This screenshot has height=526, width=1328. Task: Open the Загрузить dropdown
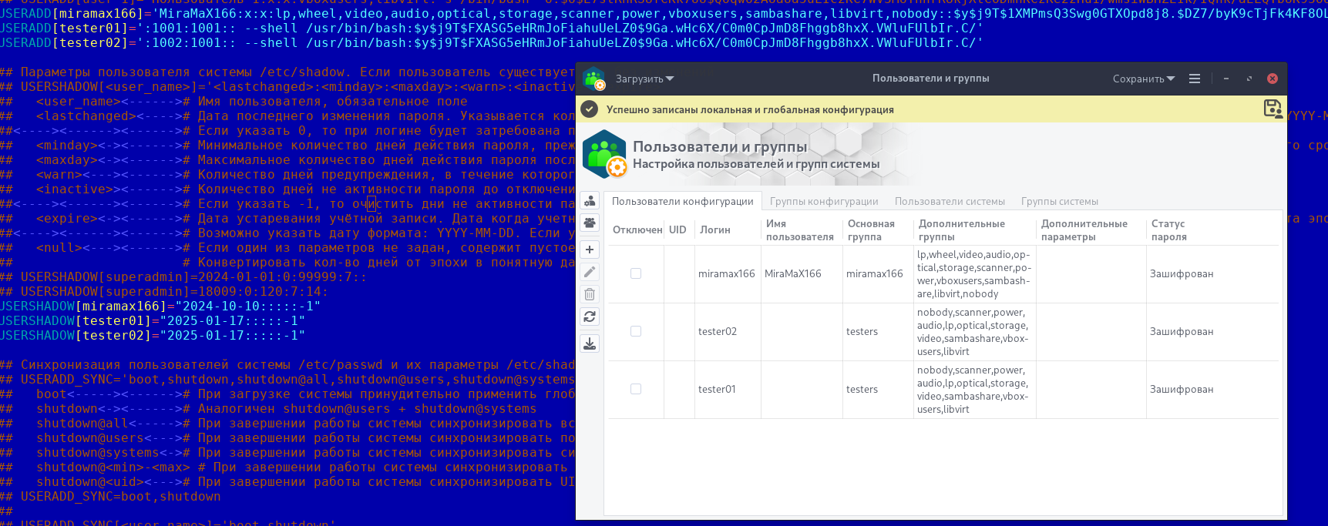pyautogui.click(x=644, y=79)
